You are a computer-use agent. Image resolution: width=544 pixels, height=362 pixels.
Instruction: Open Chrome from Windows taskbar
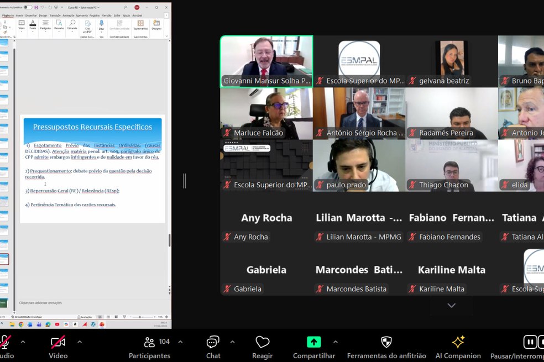(x=21, y=324)
